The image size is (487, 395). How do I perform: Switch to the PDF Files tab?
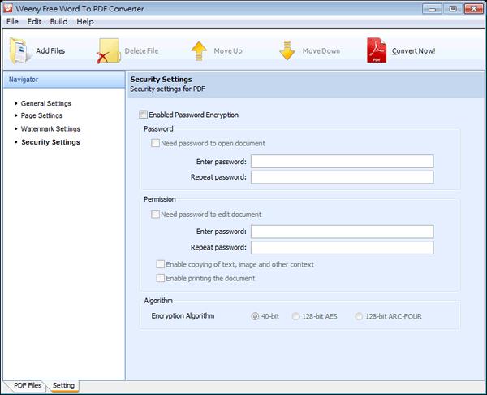(x=28, y=385)
